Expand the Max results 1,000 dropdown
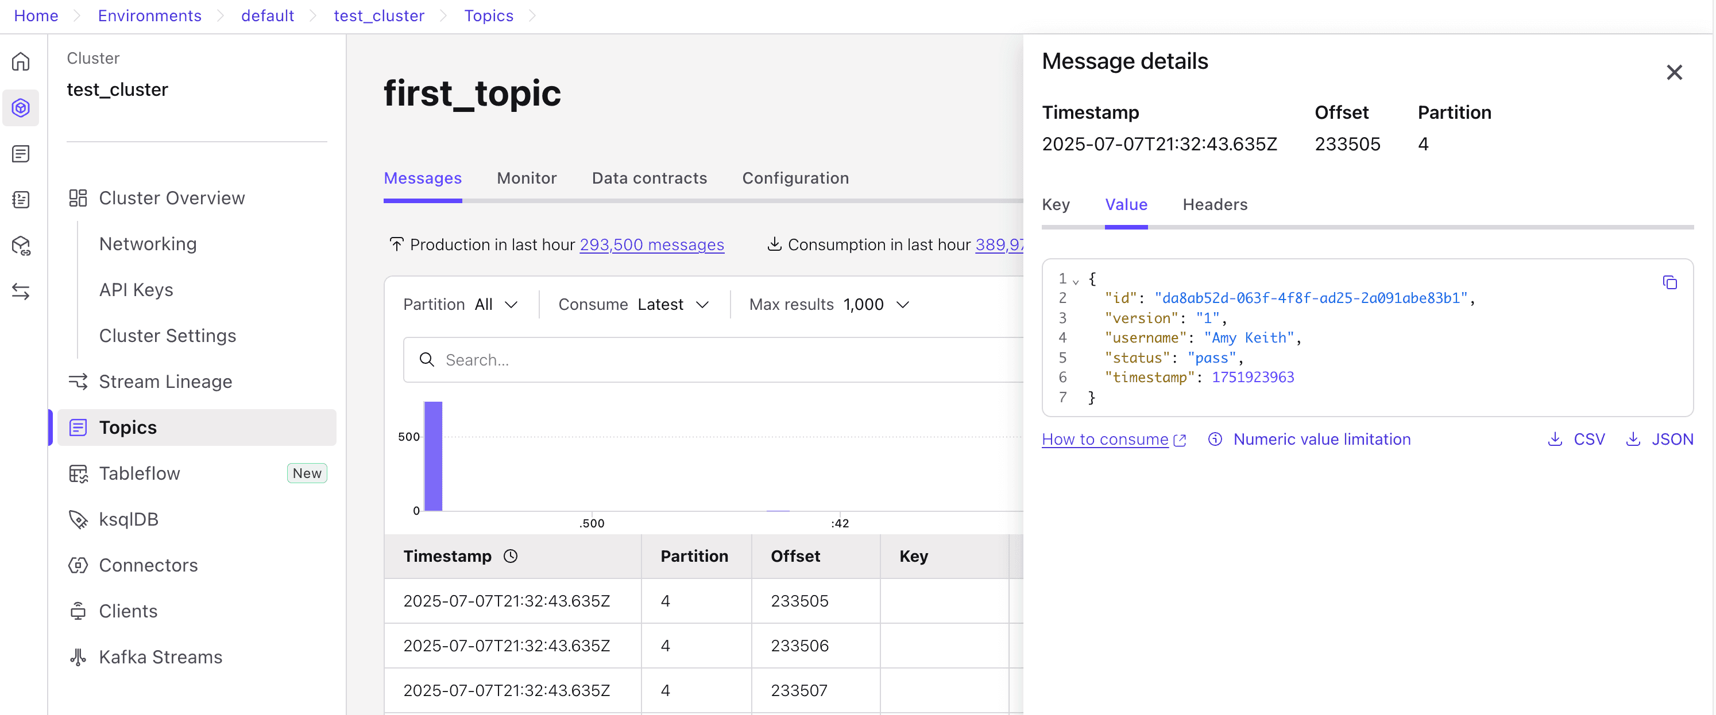Screen dimensions: 1716x715 829,304
